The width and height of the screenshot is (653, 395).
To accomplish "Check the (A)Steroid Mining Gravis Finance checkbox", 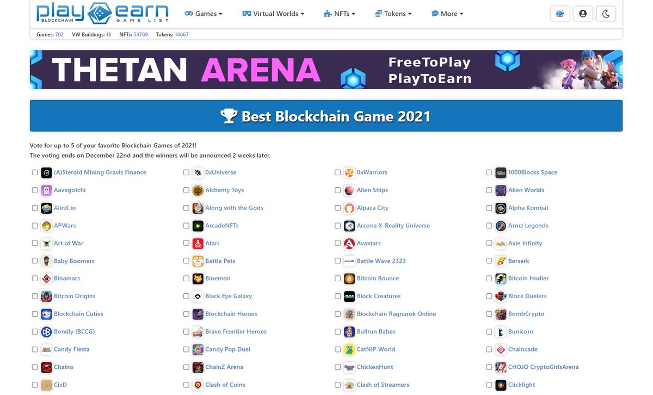I will (x=35, y=172).
